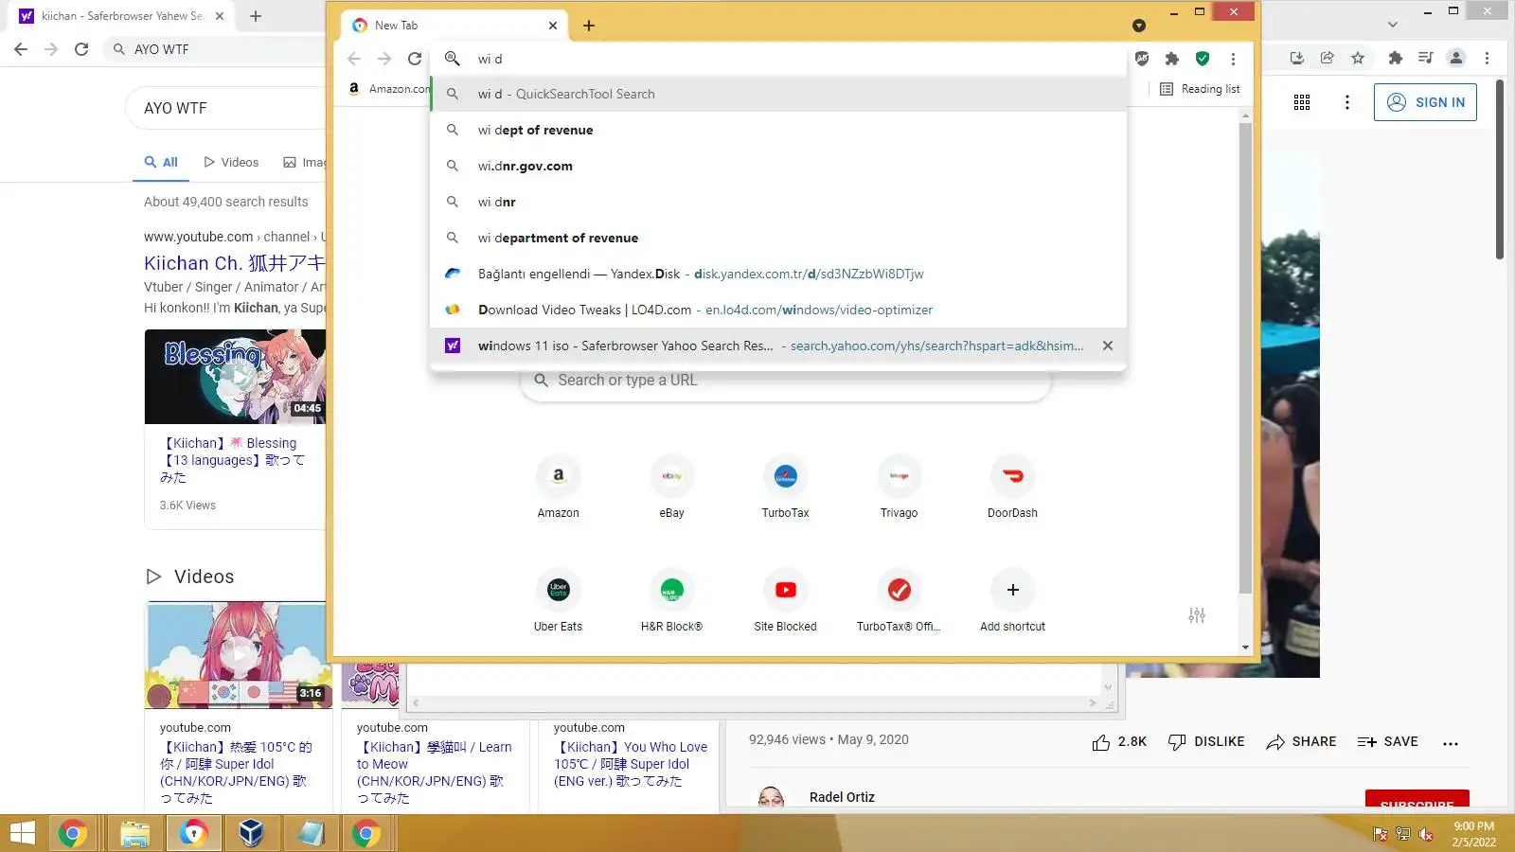Reload the New Tab page
Image resolution: width=1515 pixels, height=852 pixels.
[415, 59]
